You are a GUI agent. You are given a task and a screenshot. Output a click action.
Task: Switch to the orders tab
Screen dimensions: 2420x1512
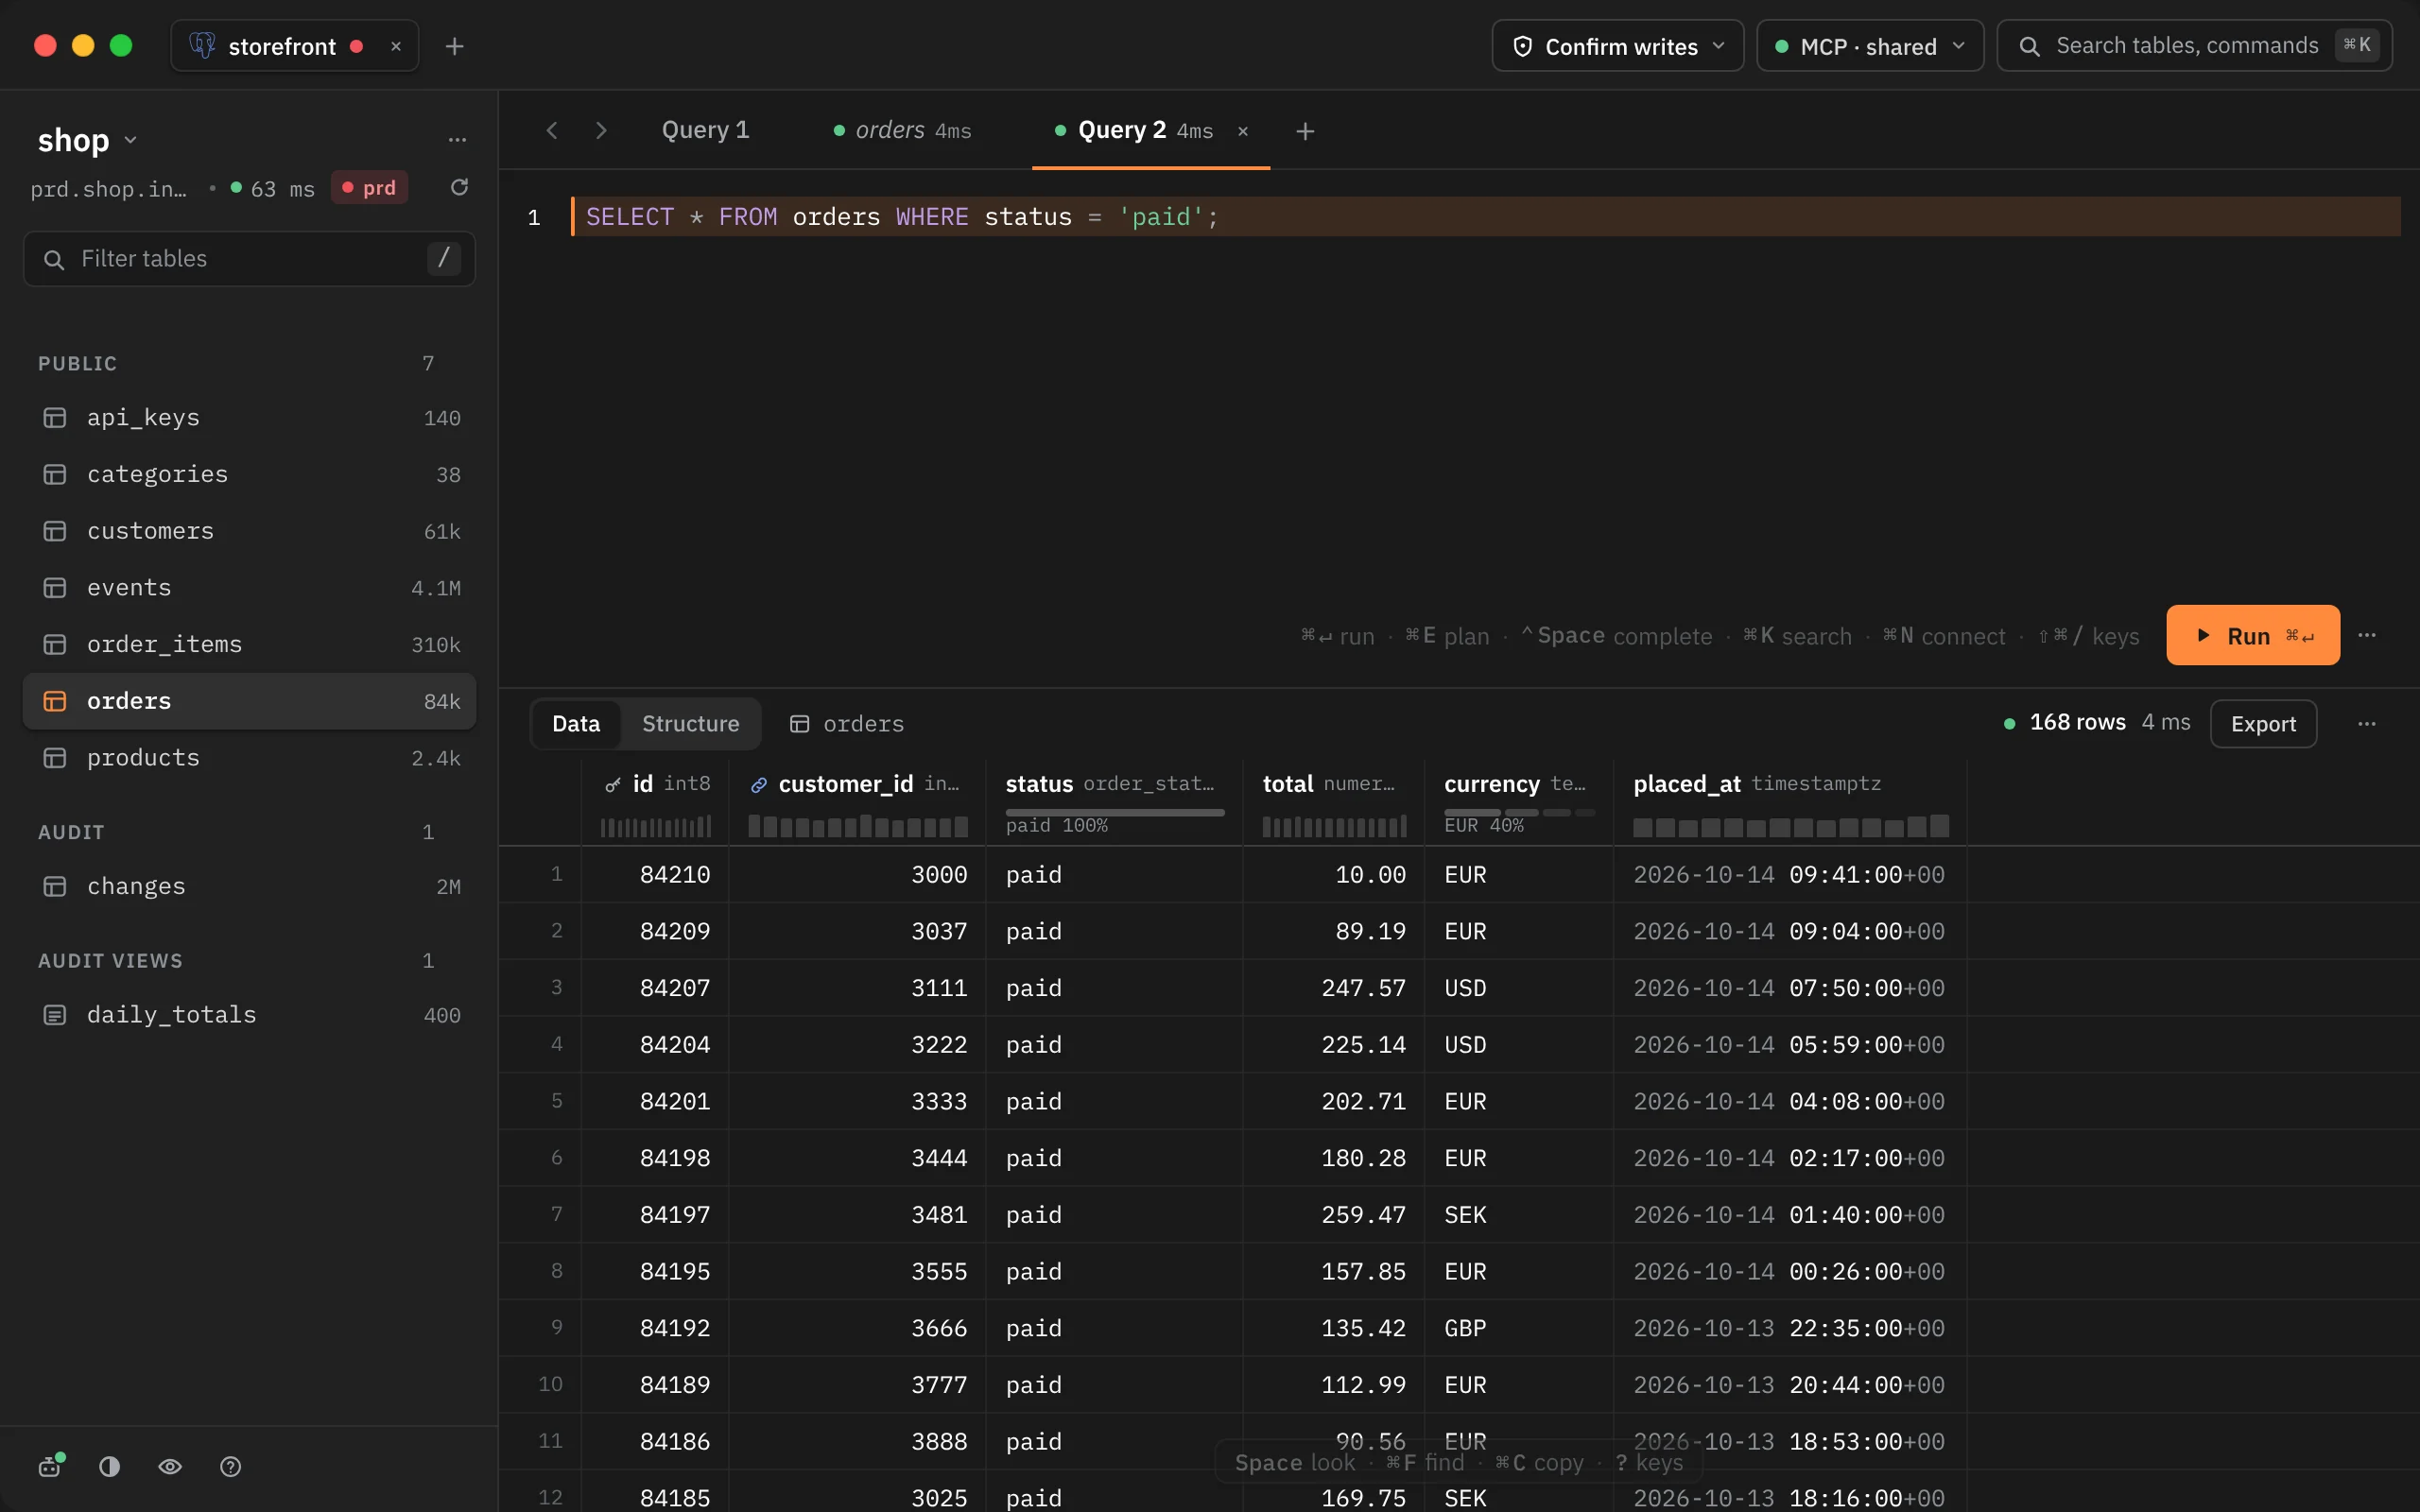pyautogui.click(x=902, y=130)
